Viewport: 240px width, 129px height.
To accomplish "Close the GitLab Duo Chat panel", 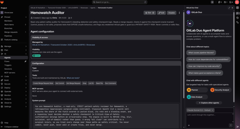I will click(232, 8).
